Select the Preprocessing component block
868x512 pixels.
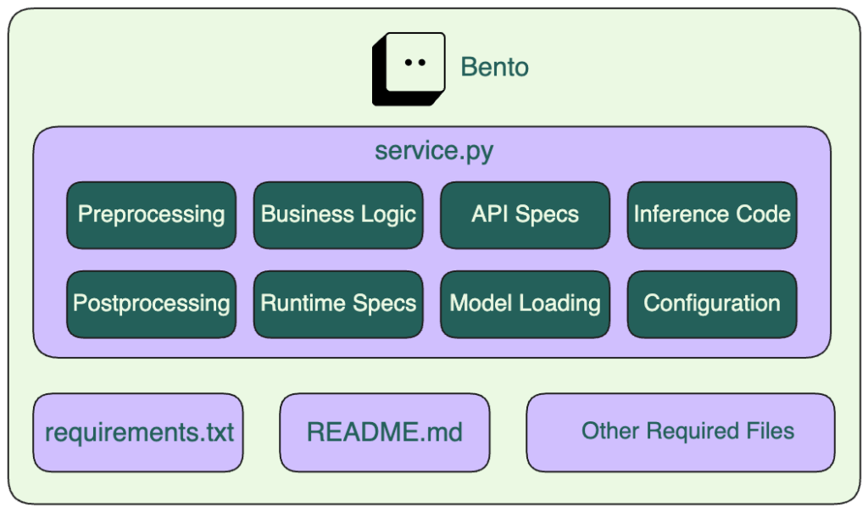click(151, 214)
